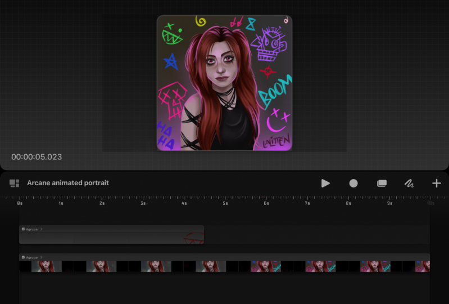This screenshot has width=449, height=304.
Task: Jump to the 4s mark on ruler
Action: (184, 203)
